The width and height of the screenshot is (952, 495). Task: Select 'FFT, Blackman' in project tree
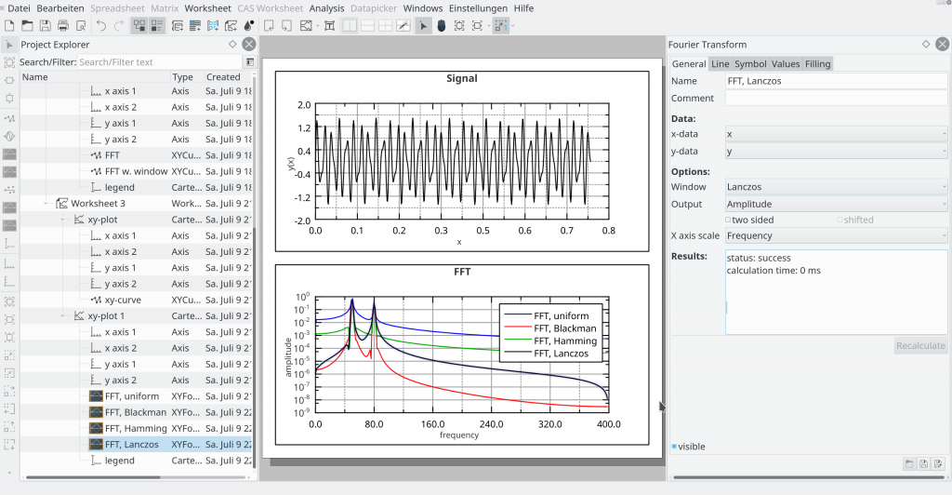(x=136, y=412)
